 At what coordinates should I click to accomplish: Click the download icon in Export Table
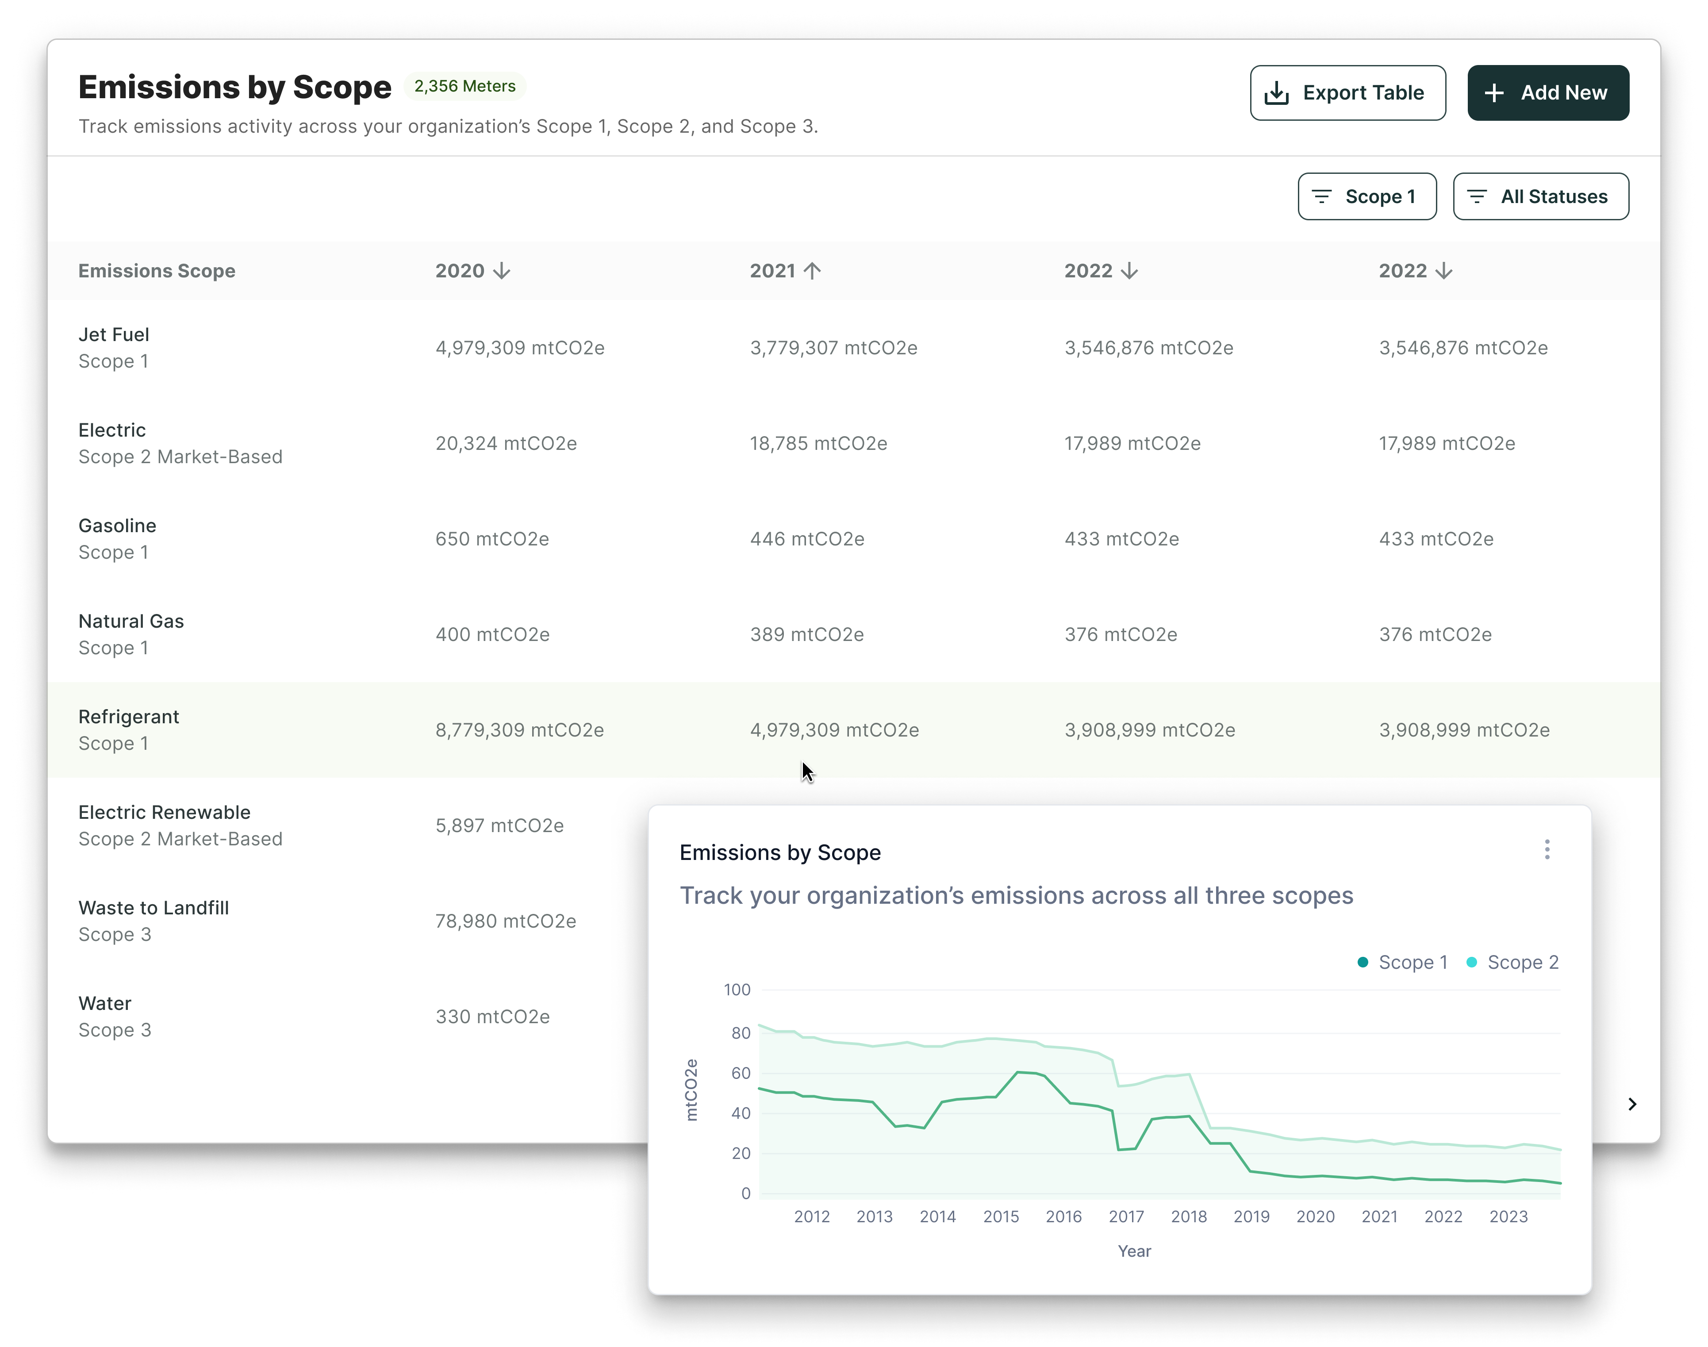pos(1276,93)
